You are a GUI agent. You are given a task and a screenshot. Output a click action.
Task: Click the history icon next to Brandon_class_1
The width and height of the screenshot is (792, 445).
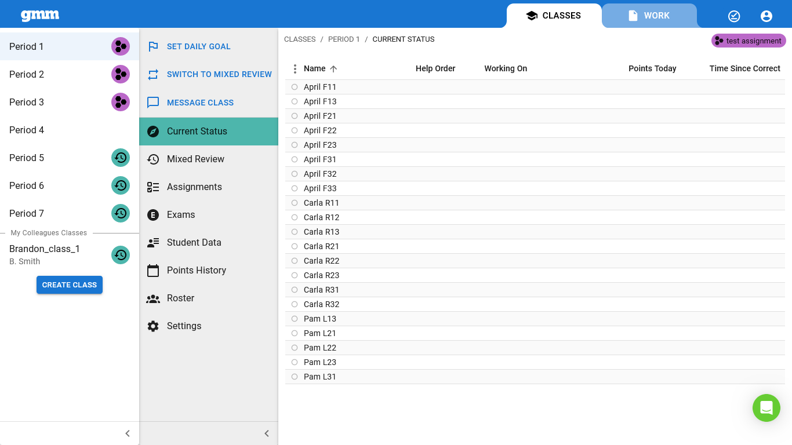tap(121, 255)
